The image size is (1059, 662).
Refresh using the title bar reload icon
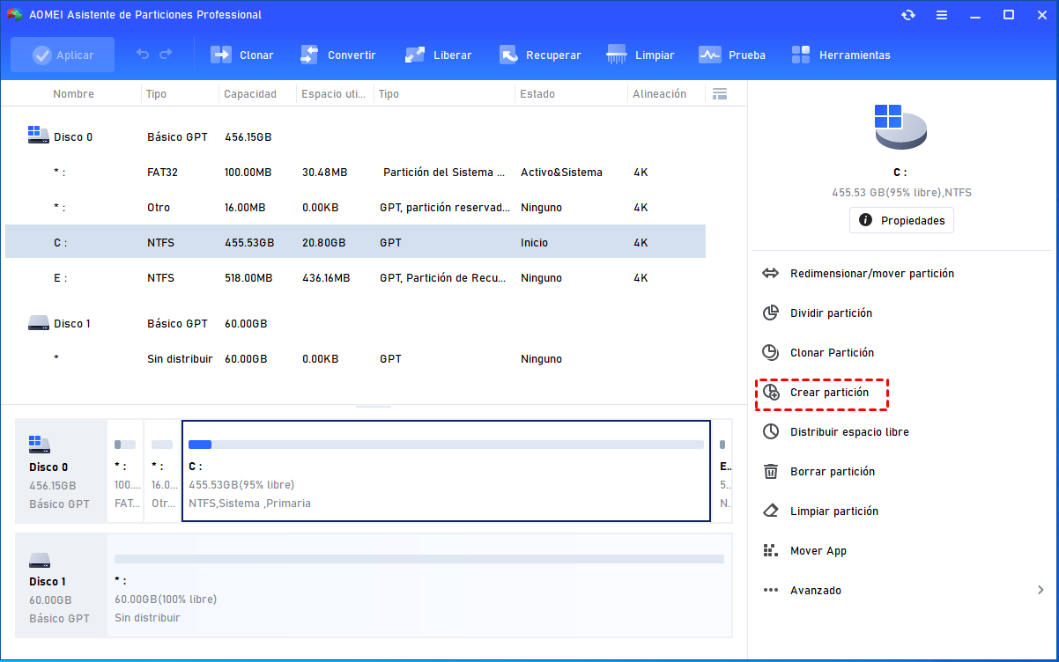click(907, 15)
